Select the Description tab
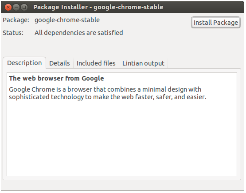This screenshot has height=193, width=246. tap(24, 63)
